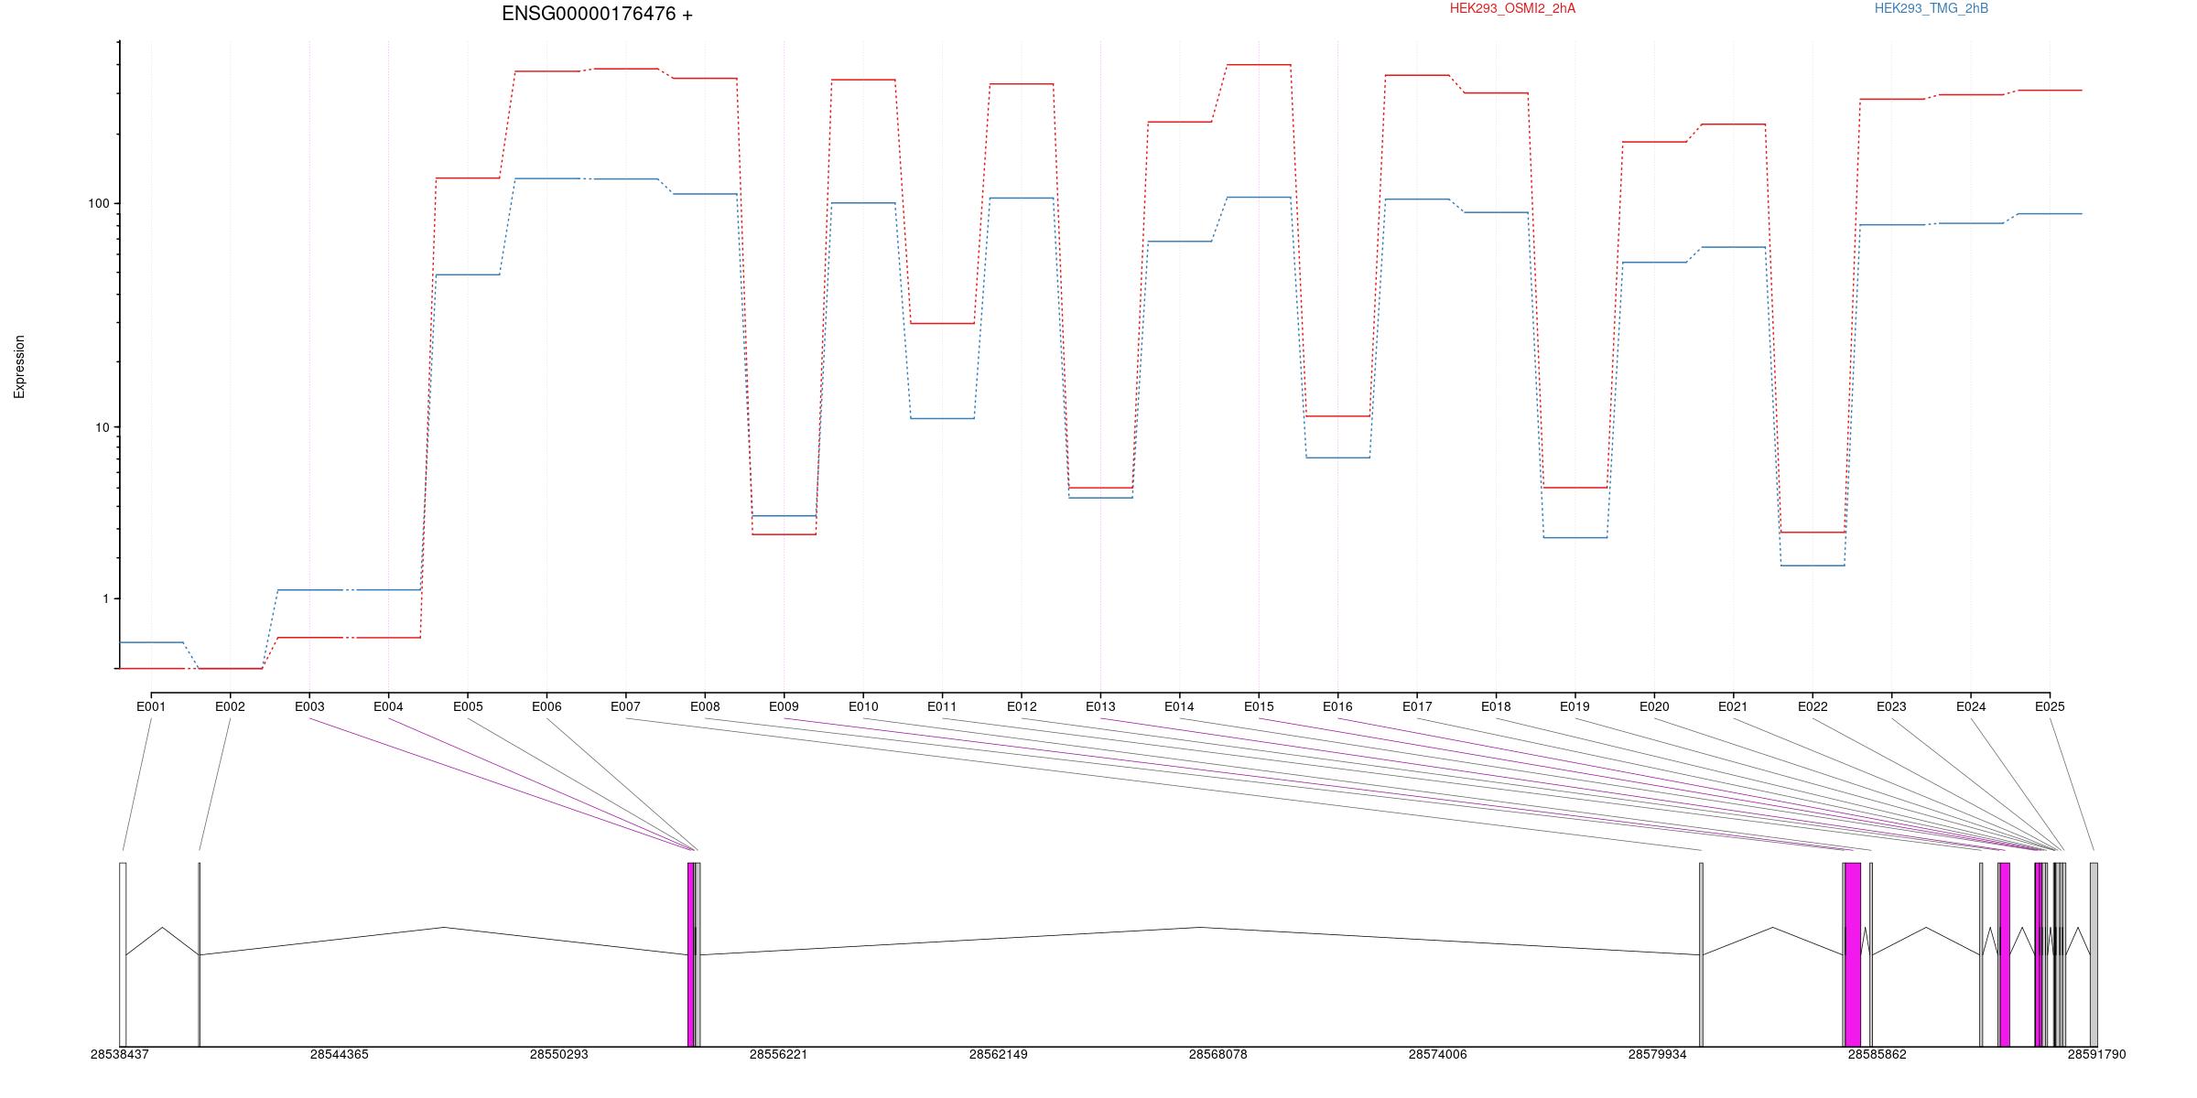Select exon label E007
2197x1098 pixels.
point(626,706)
